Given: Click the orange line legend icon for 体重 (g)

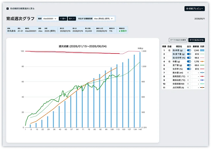Looking at the screenshot, I should [202, 61].
